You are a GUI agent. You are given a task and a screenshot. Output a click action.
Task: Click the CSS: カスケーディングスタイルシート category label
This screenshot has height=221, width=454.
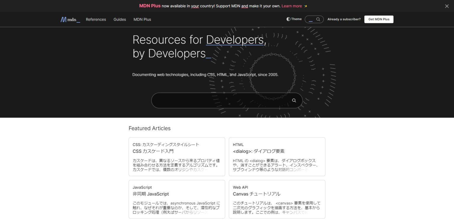tap(166, 145)
